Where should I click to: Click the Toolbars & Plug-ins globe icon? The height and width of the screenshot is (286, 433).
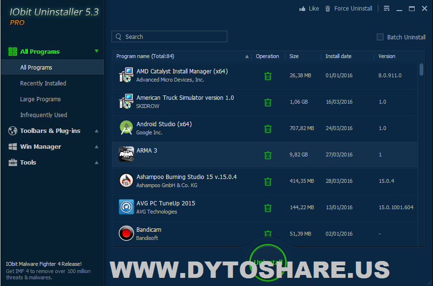coord(12,131)
